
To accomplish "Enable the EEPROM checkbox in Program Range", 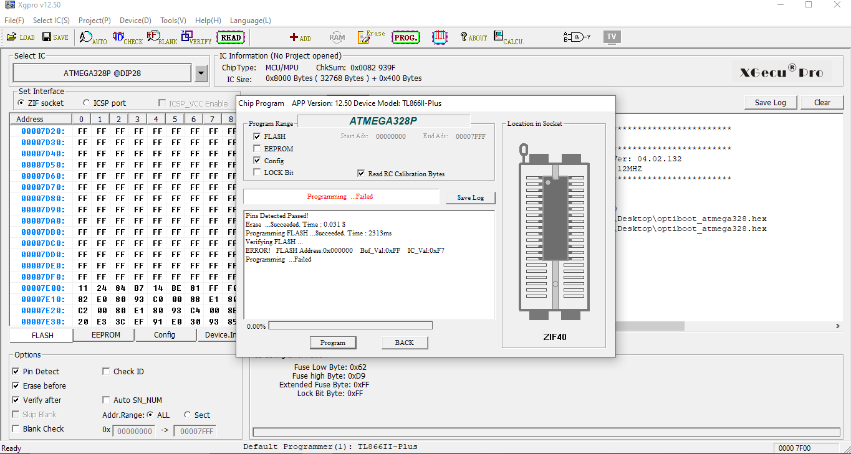I will coord(257,149).
